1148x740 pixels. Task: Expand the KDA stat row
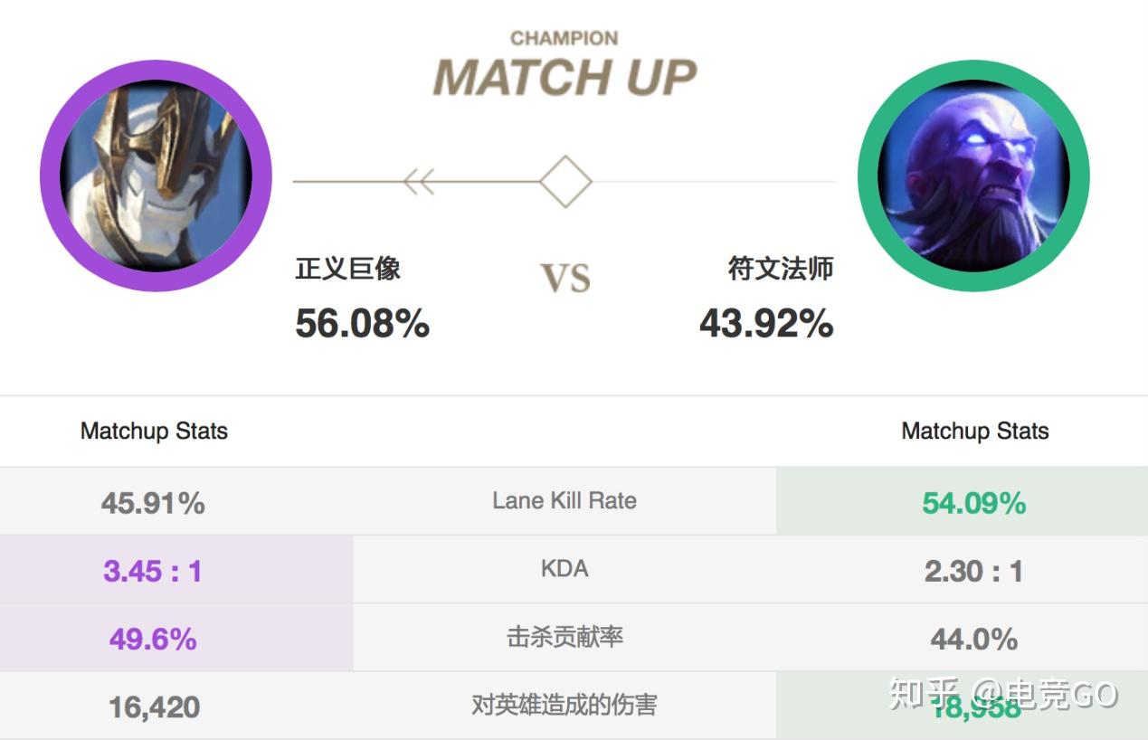point(564,569)
